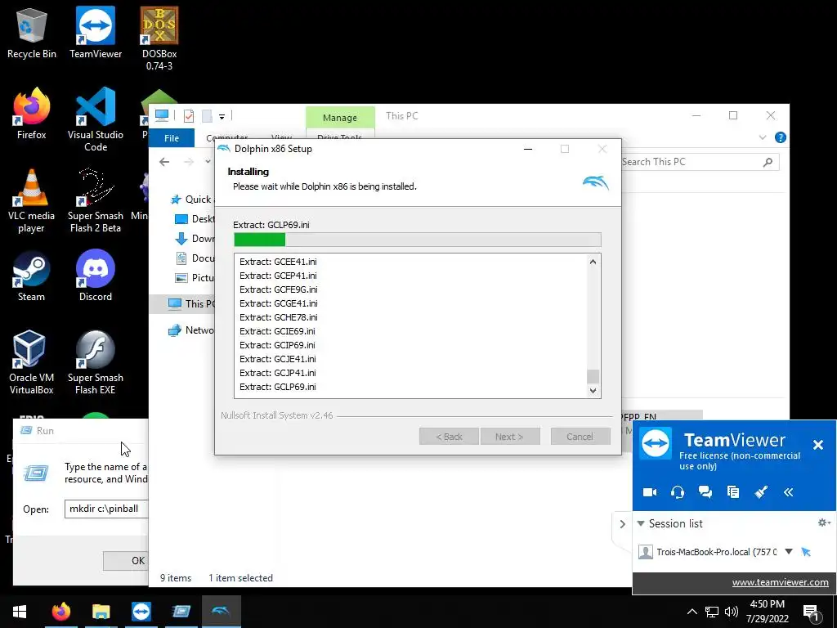This screenshot has height=628, width=837.
Task: Open File Explorer from the taskbar
Action: click(101, 612)
